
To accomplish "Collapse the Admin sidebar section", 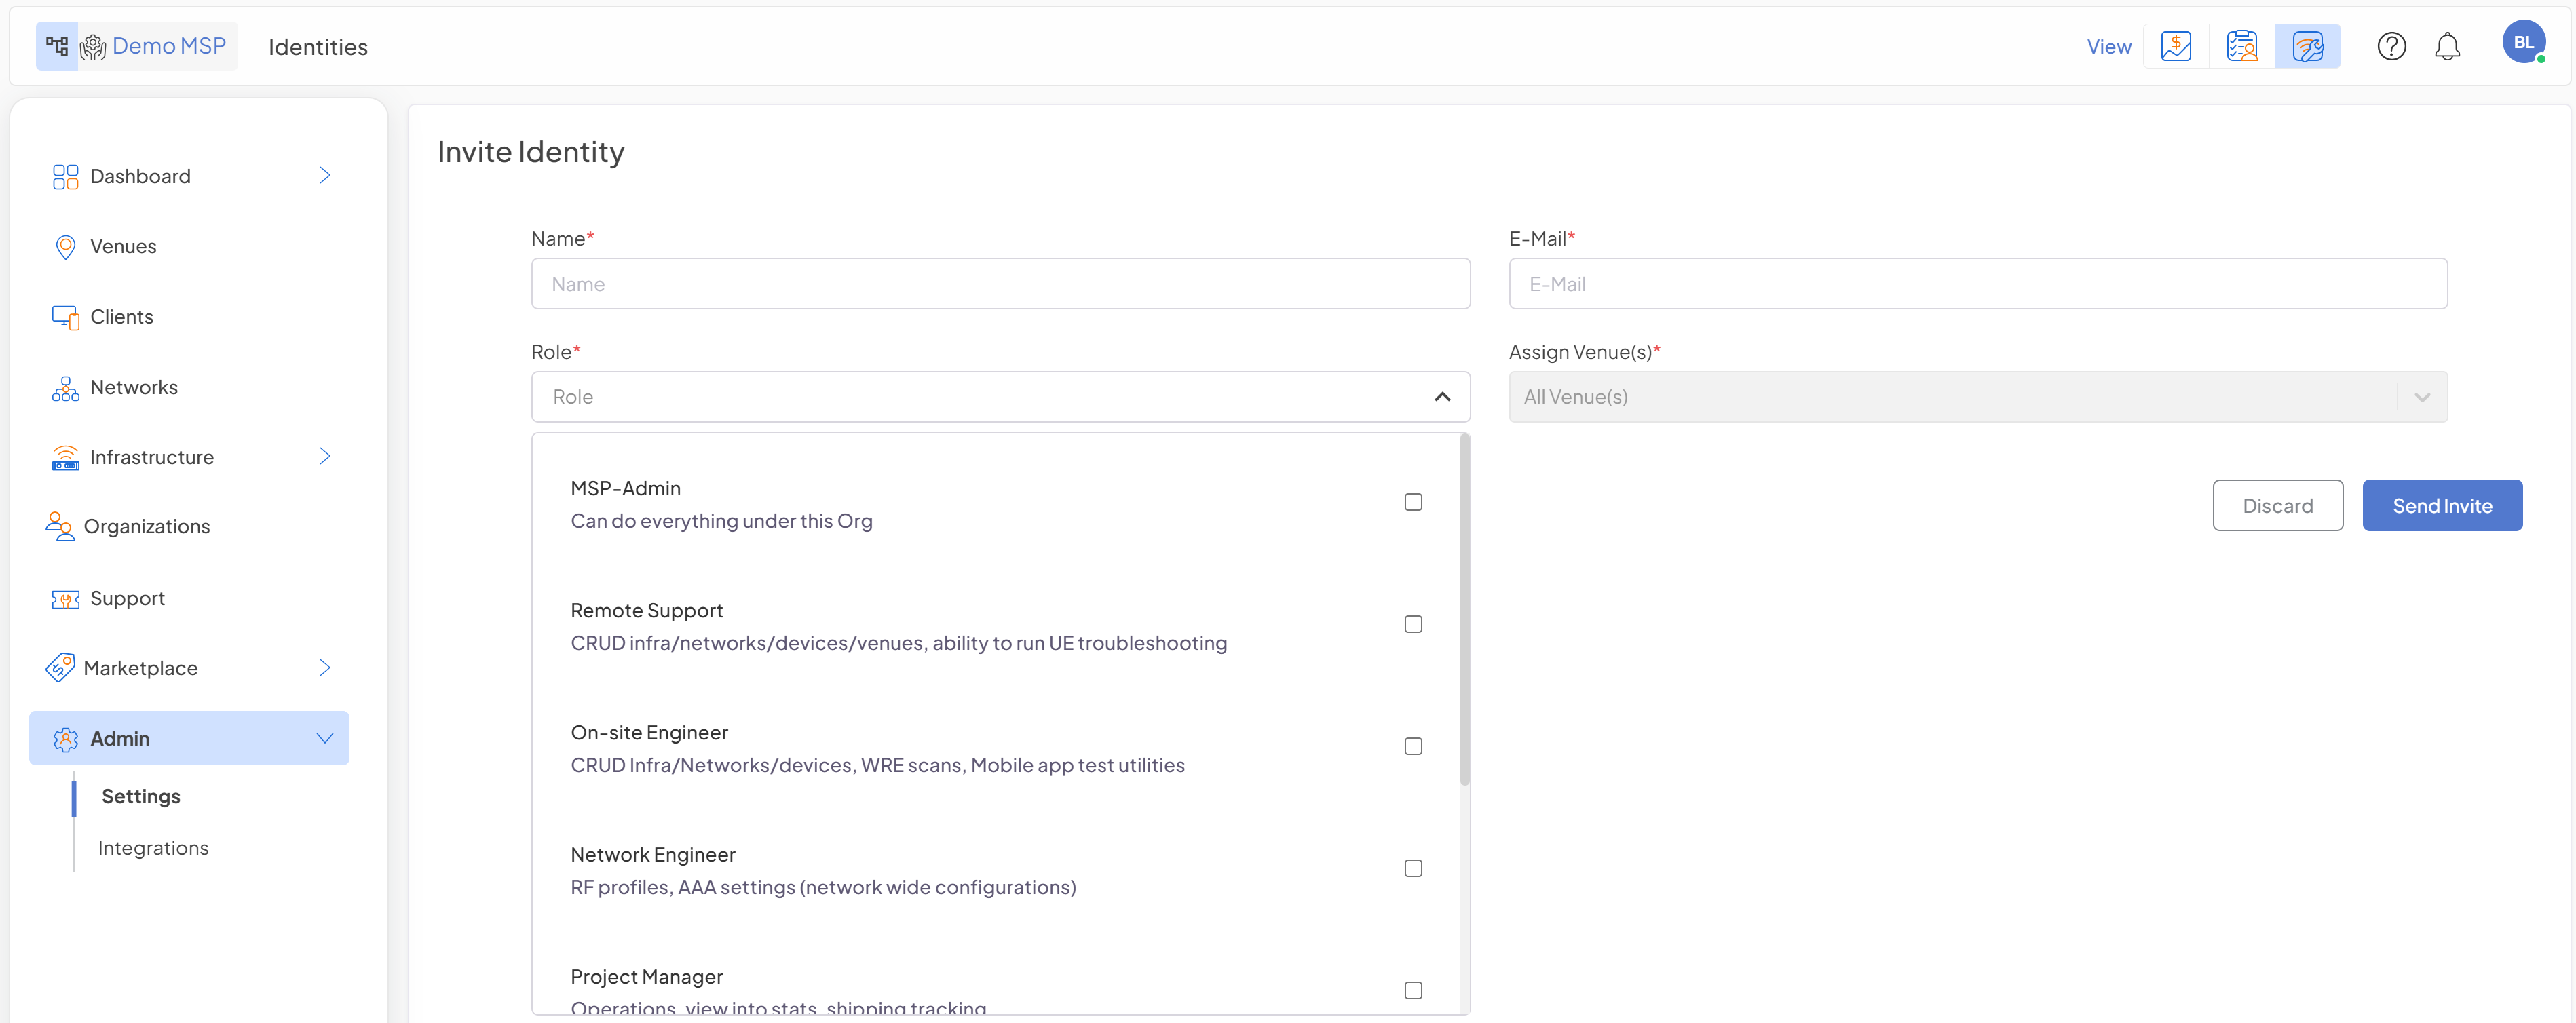I will click(324, 738).
